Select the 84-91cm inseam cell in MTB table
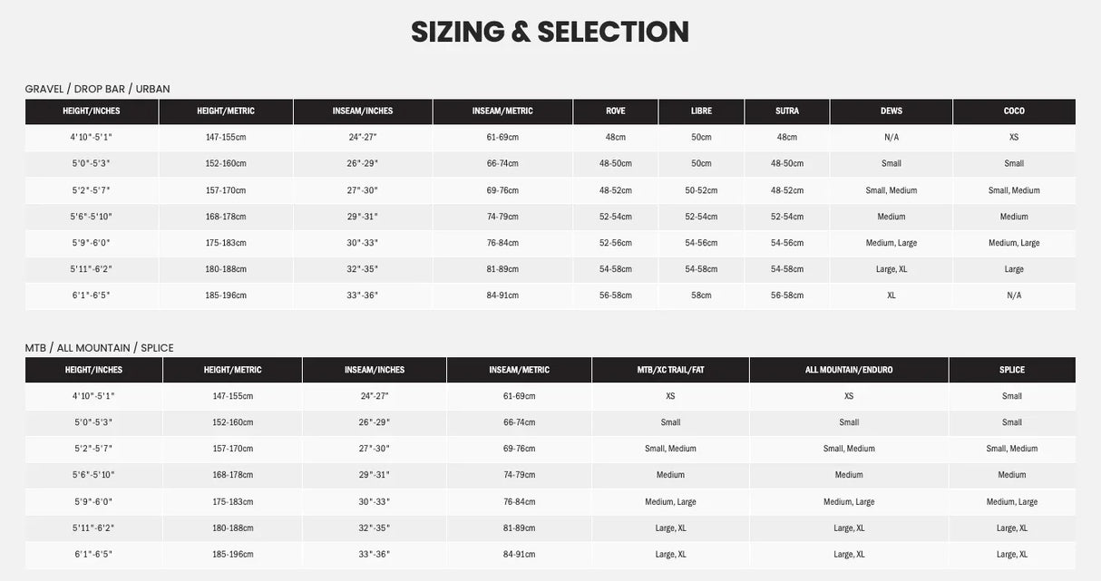 (x=519, y=554)
